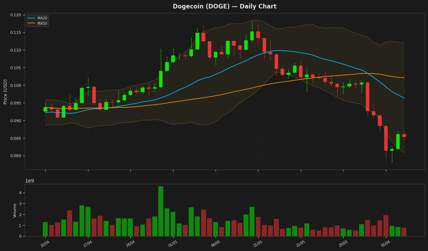Click the Dogecoin (DOGE) Daily Chart title
The height and width of the screenshot is (251, 428).
pos(224,7)
